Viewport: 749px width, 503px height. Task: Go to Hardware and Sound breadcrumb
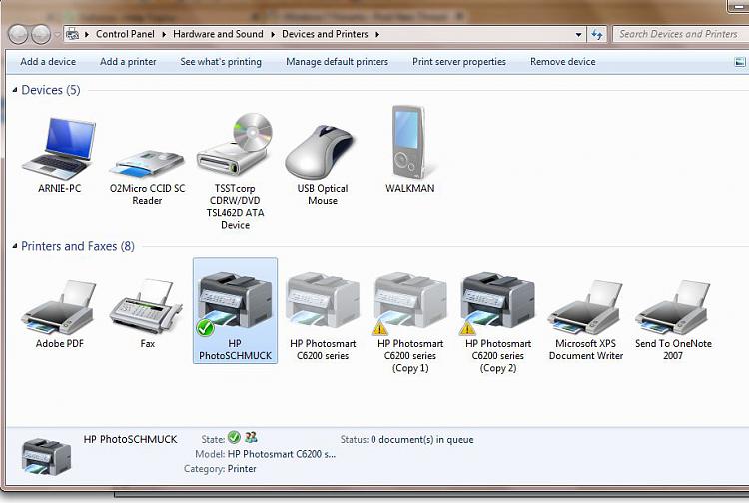[218, 34]
